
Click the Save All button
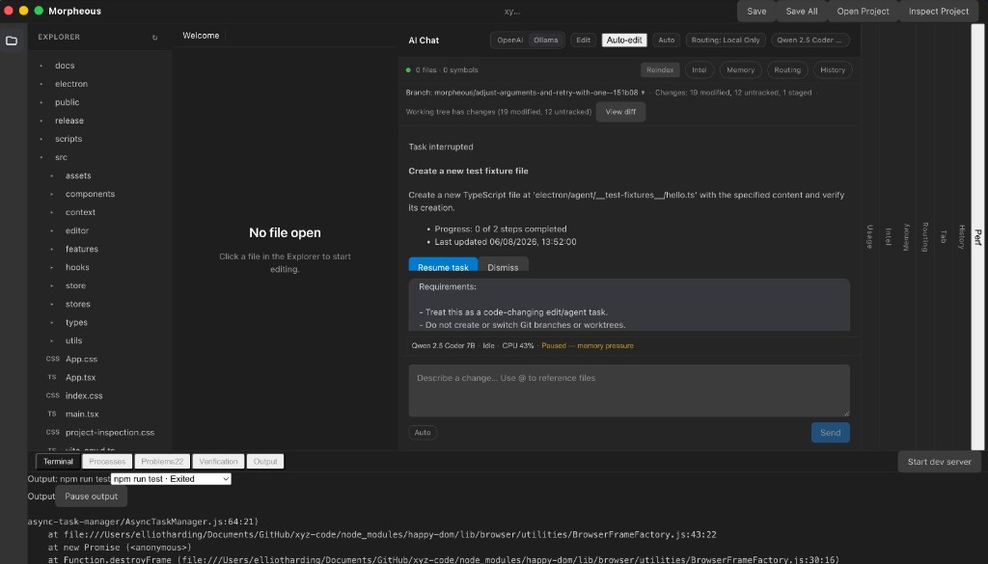click(802, 12)
